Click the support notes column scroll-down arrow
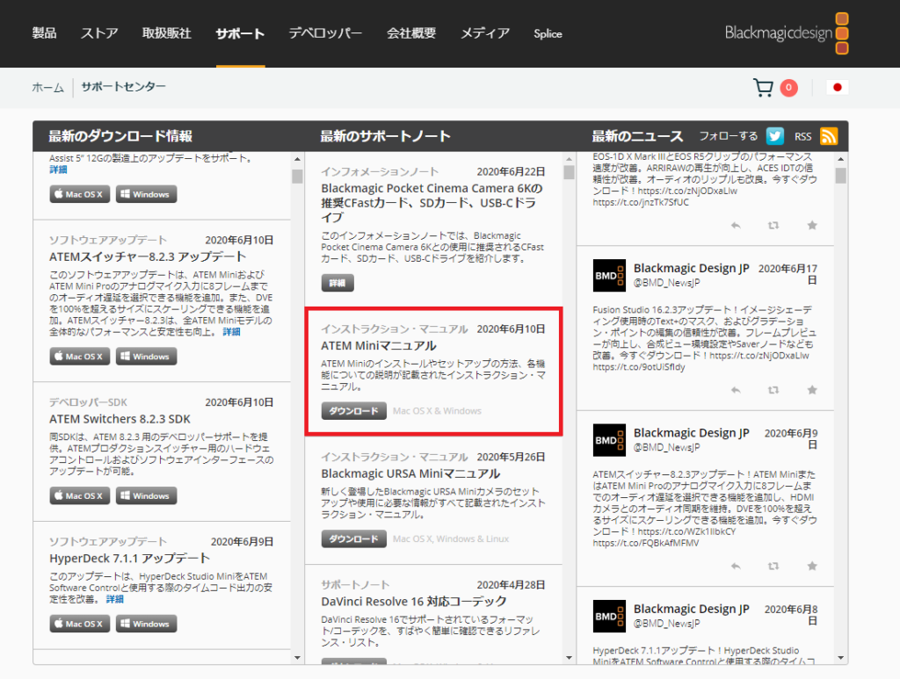 point(569,658)
